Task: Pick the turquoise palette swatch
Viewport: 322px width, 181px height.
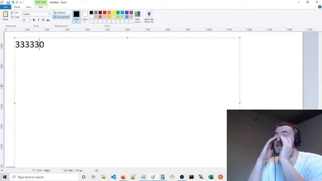Action: (x=122, y=13)
